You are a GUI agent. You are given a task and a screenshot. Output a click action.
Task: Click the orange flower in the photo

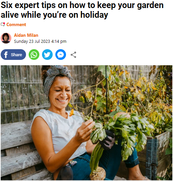(x=72, y=113)
